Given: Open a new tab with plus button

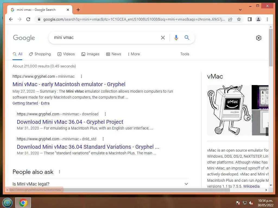Looking at the screenshot, I should click(78, 10).
